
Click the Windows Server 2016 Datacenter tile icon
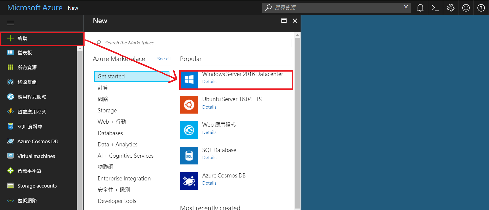click(x=189, y=80)
